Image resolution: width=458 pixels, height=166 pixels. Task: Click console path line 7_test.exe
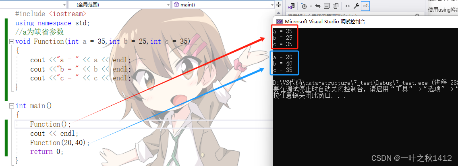point(365,83)
